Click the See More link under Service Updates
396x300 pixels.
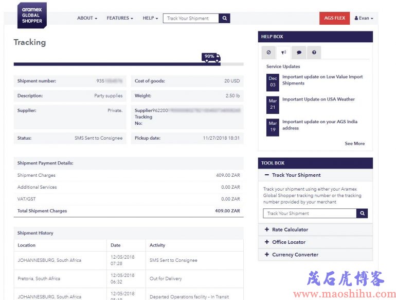click(x=354, y=143)
